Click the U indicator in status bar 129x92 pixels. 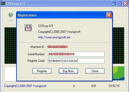(74, 86)
